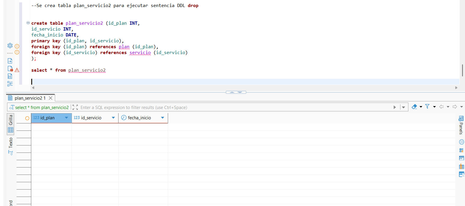Select the plan_servicio2 1 result tab
This screenshot has height=206, width=465.
pos(29,98)
